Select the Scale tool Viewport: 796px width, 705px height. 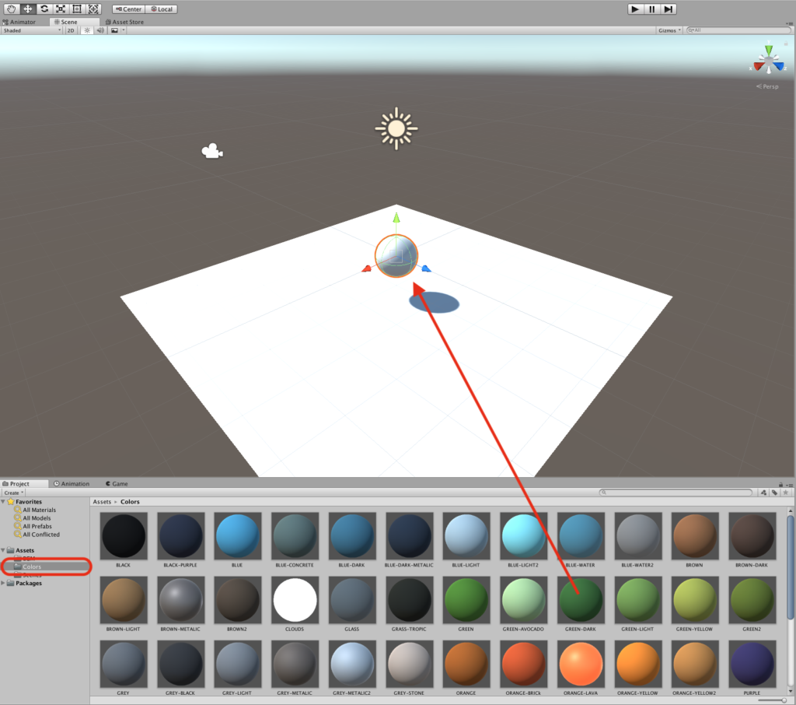[61, 9]
